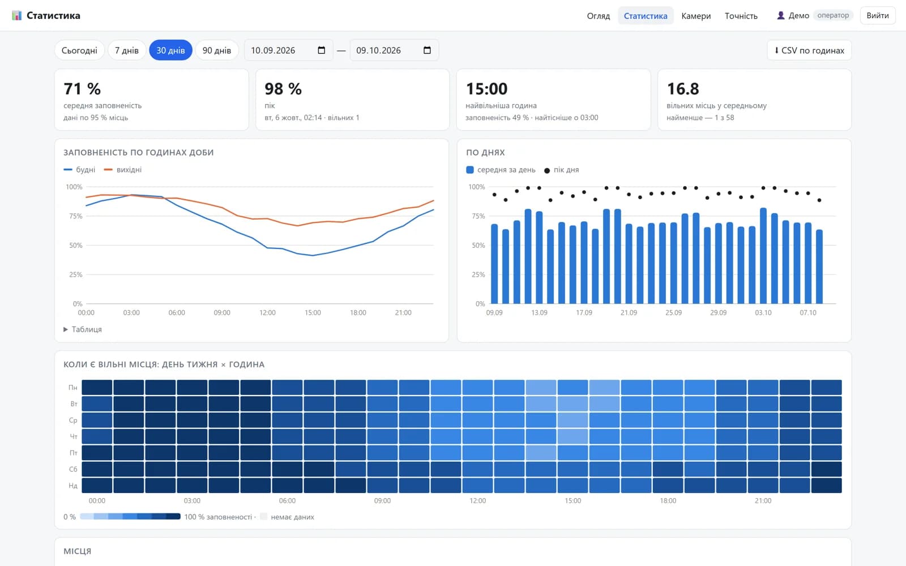Click the немає даних legend swatch
Screen dimensions: 906x566
(263, 517)
